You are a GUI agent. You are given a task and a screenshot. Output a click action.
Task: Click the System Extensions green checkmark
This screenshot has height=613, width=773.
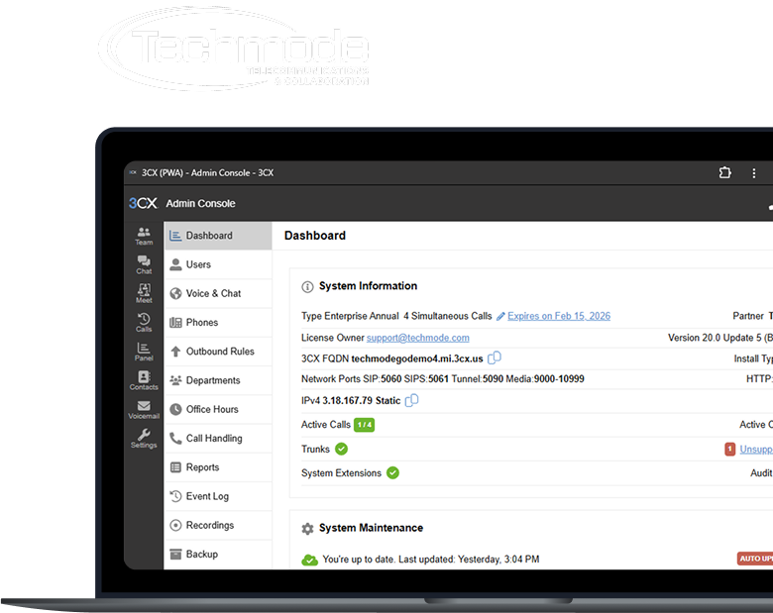coord(392,473)
